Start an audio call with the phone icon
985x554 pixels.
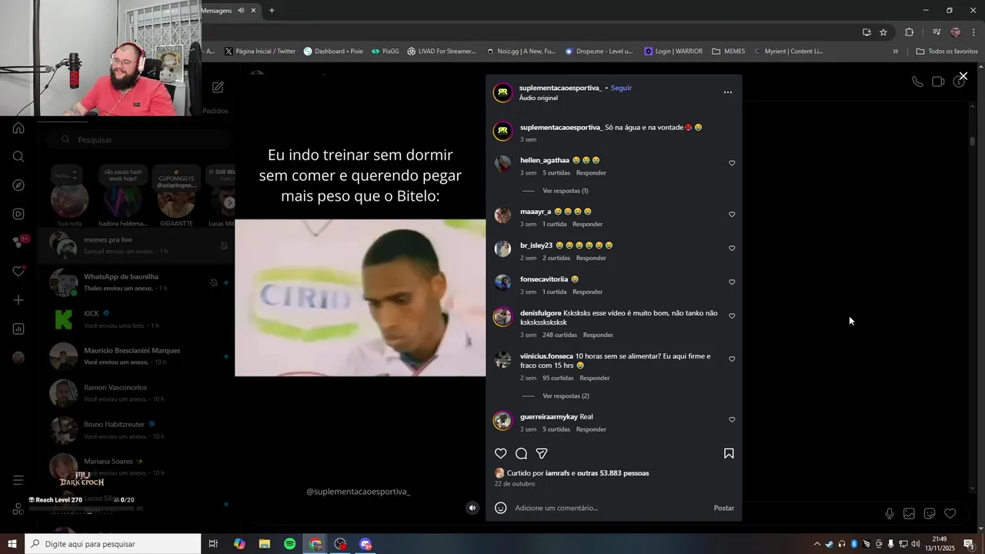point(917,82)
